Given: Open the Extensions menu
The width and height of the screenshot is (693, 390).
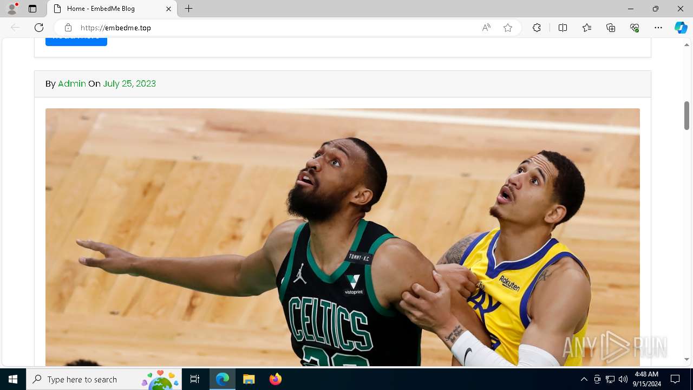Looking at the screenshot, I should point(537,28).
